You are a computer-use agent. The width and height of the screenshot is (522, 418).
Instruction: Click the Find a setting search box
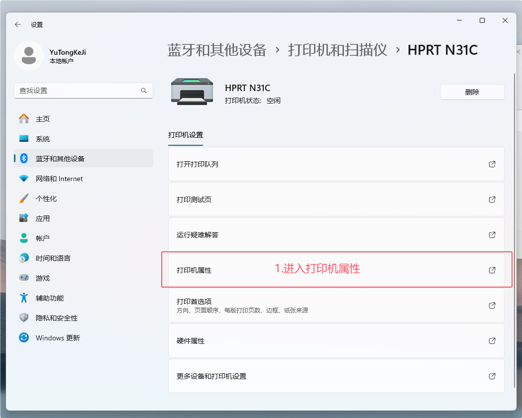[x=79, y=91]
